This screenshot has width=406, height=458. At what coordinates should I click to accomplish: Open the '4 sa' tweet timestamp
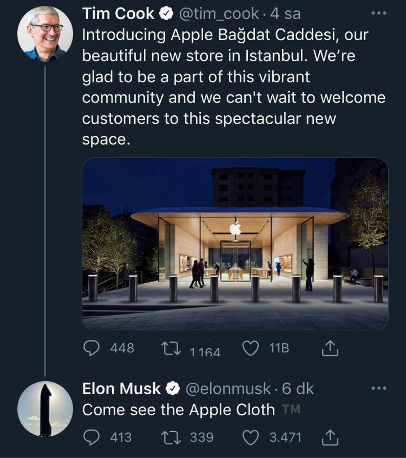(x=286, y=14)
